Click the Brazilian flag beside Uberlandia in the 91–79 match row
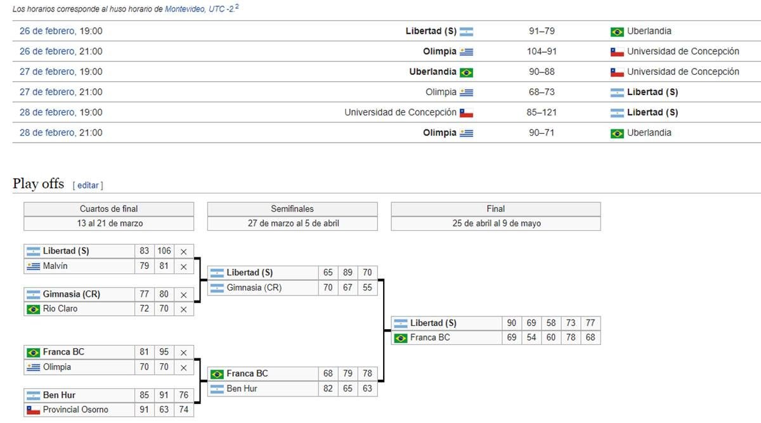This screenshot has height=423, width=761. pos(617,32)
